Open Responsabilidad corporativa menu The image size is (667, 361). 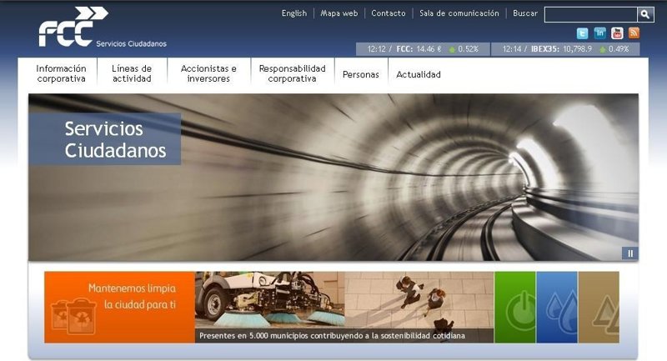[292, 73]
